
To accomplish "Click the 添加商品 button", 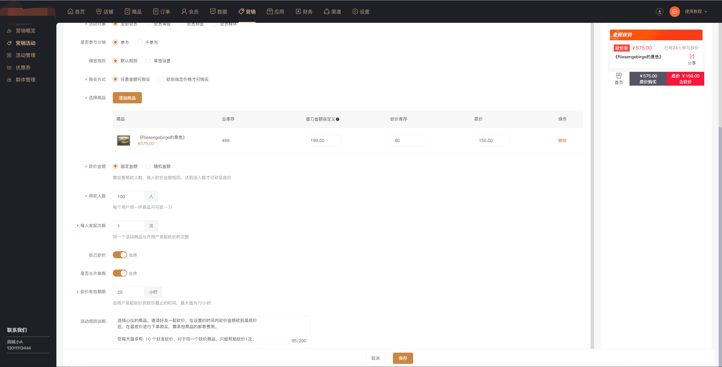I will pos(127,98).
